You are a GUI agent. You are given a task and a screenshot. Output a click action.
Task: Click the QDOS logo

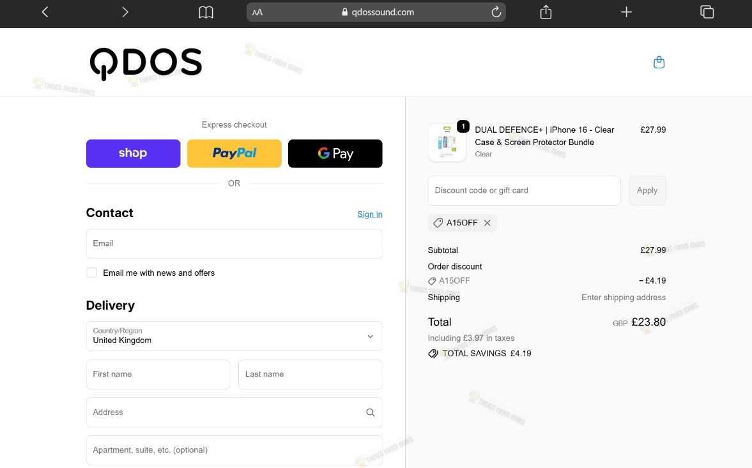pos(146,64)
